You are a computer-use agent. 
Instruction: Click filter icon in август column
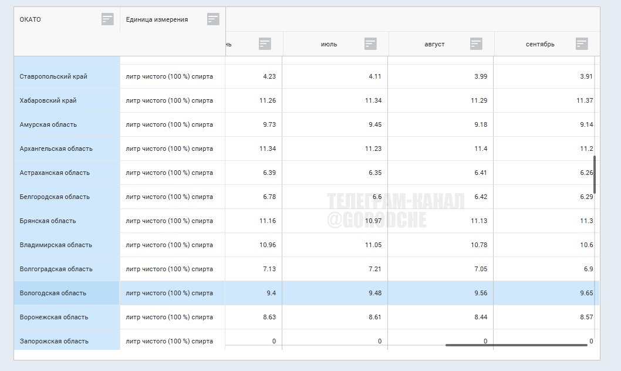[476, 43]
